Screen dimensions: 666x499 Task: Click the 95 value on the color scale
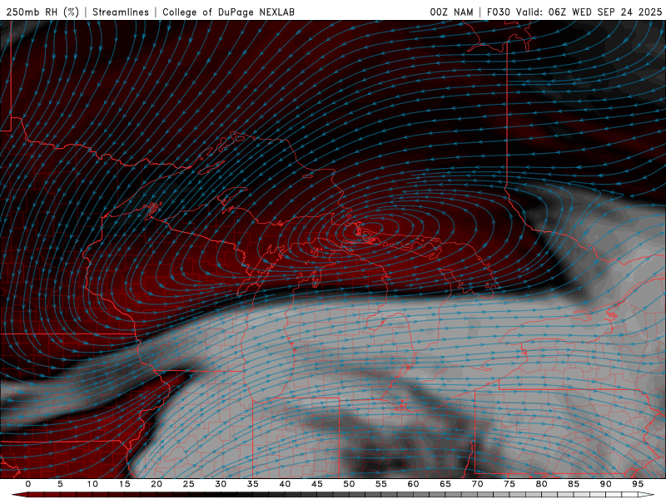638,484
